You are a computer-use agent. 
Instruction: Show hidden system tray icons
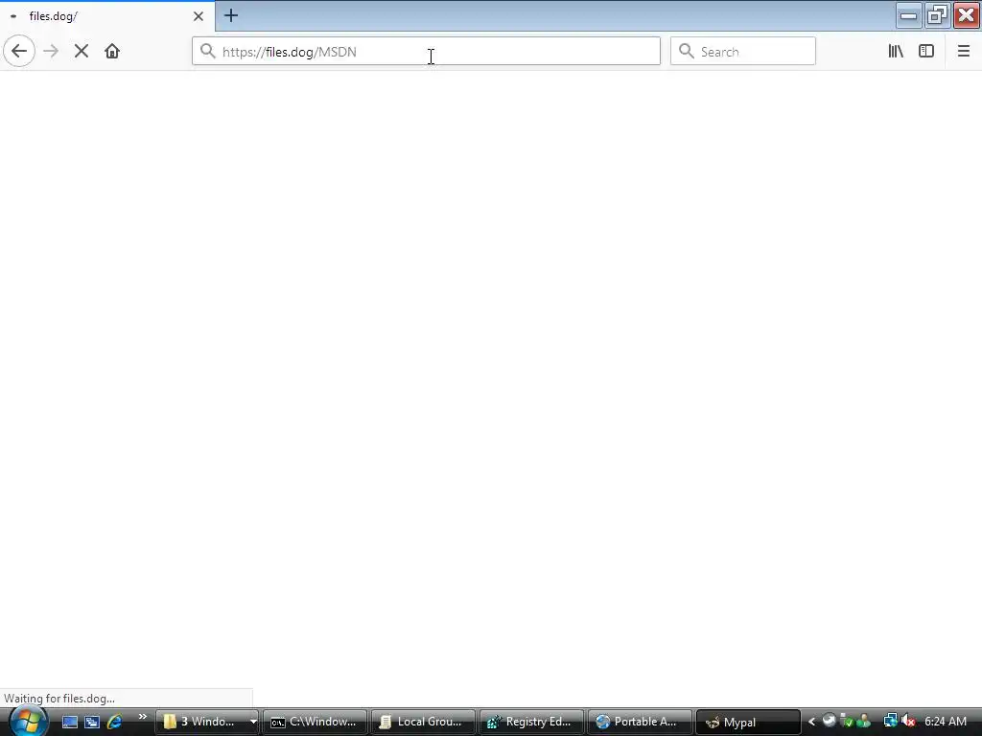click(811, 722)
